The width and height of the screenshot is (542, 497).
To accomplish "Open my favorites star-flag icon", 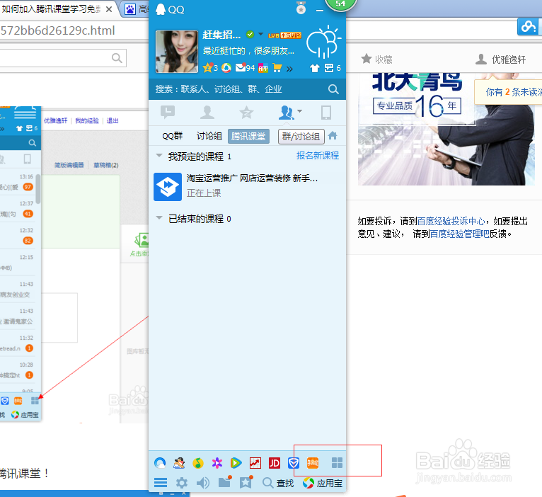I will (246, 482).
